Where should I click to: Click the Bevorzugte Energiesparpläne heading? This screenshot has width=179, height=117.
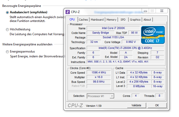[22, 6]
